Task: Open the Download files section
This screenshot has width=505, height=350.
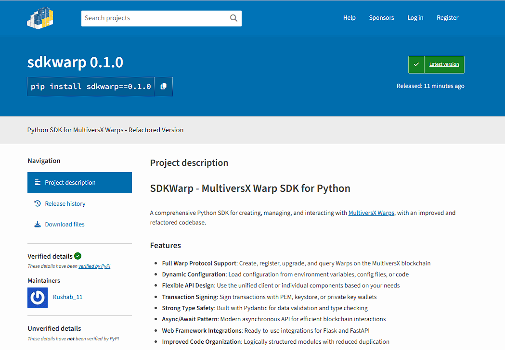Action: tap(64, 224)
